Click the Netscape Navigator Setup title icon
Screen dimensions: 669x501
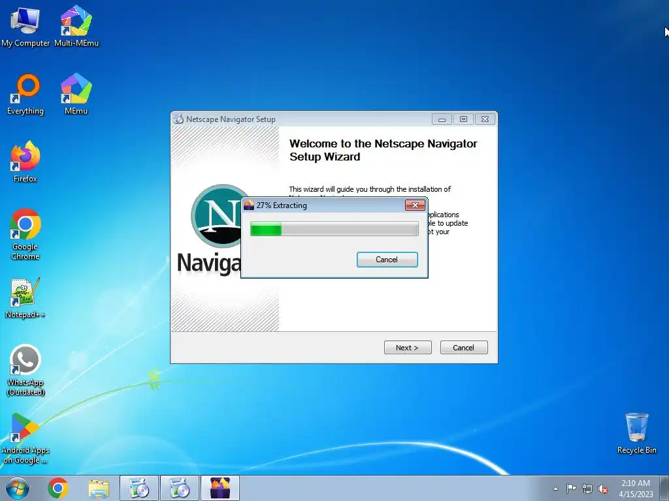178,119
